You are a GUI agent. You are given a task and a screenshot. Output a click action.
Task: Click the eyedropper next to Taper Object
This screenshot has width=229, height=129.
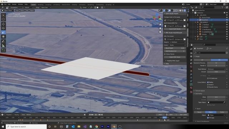224,102
